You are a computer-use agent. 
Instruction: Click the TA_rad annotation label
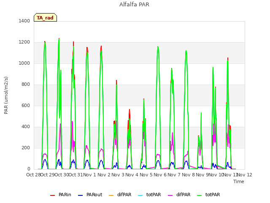45,17
